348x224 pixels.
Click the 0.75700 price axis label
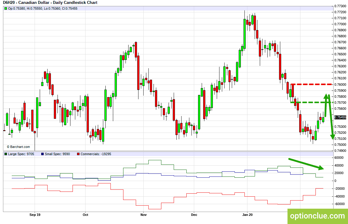coord(340,103)
